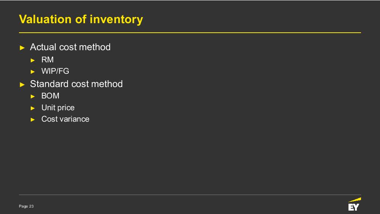This screenshot has width=380, height=214.
Task: Click the WIP/FG sub-bullet text
Action: (55, 71)
